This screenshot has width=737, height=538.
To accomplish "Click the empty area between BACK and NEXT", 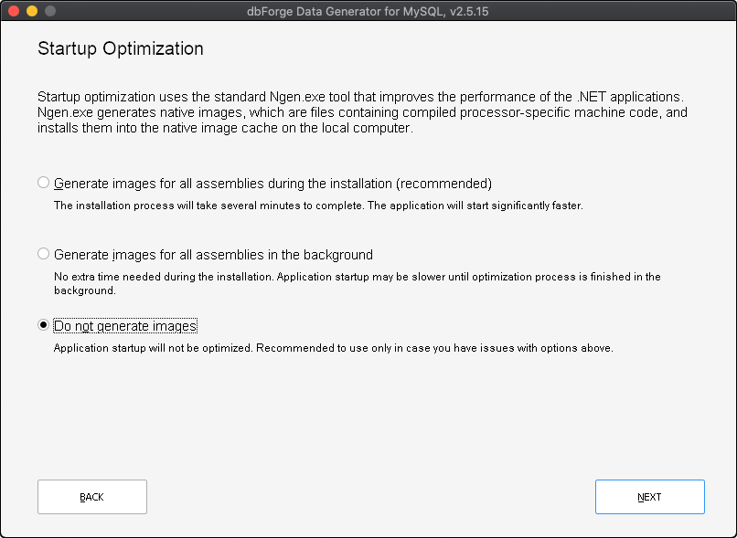I will [x=366, y=496].
